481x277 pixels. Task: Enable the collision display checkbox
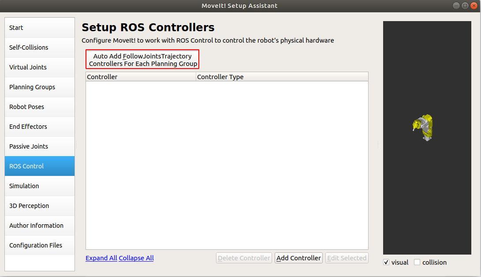tap(417, 262)
